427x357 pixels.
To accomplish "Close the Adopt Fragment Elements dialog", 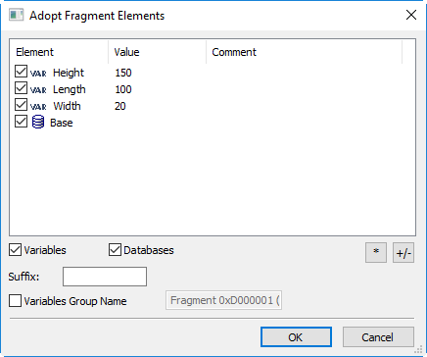I will pyautogui.click(x=411, y=15).
